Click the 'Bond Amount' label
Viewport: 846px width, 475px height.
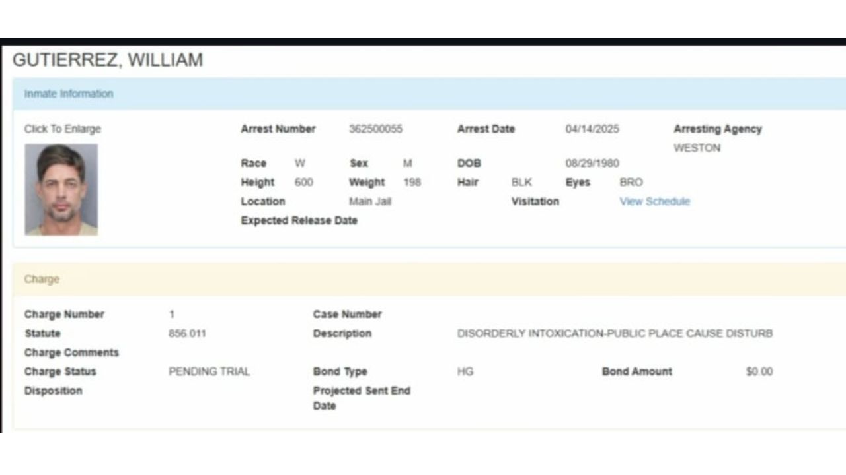click(x=637, y=371)
